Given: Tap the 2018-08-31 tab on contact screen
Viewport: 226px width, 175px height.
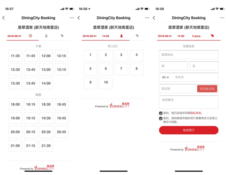Looking at the screenshot, I should tap(165, 36).
